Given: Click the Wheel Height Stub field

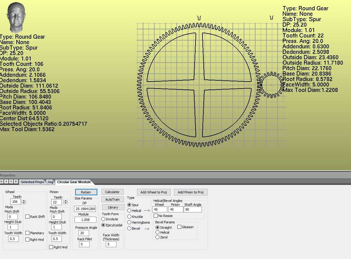Looking at the screenshot, I should 13,227.
